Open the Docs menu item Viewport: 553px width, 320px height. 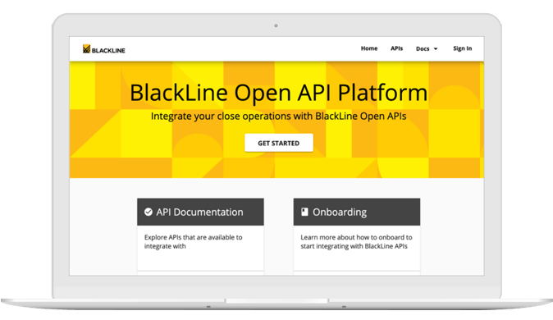click(x=423, y=48)
